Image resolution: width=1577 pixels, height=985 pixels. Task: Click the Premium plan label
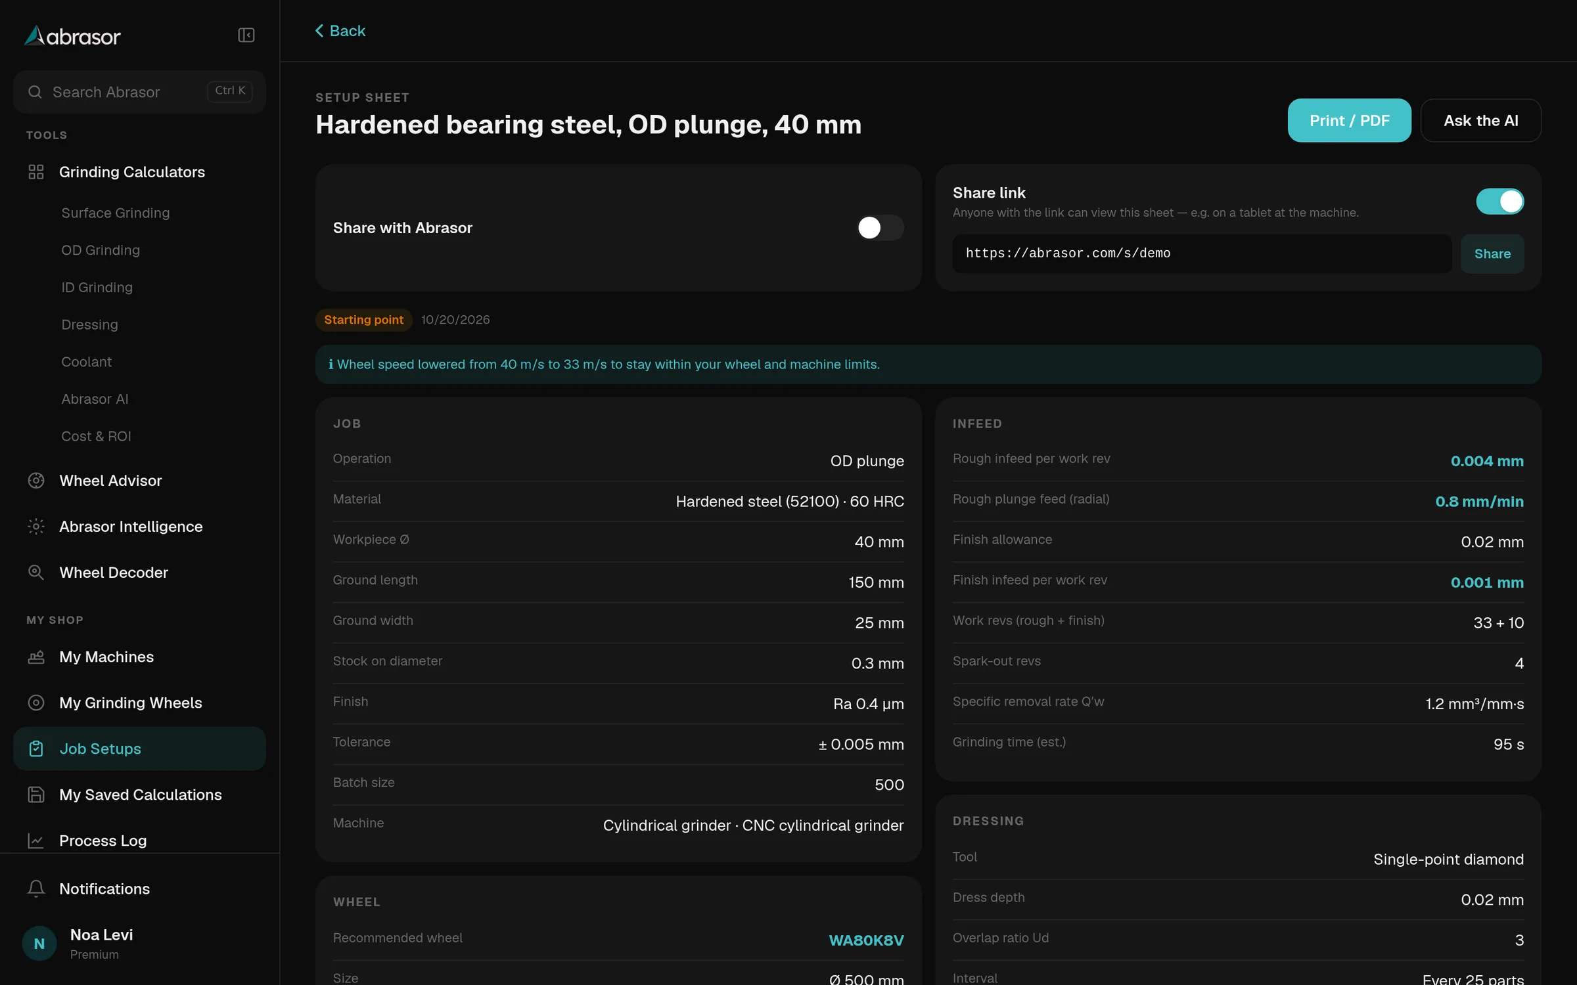[x=95, y=955]
